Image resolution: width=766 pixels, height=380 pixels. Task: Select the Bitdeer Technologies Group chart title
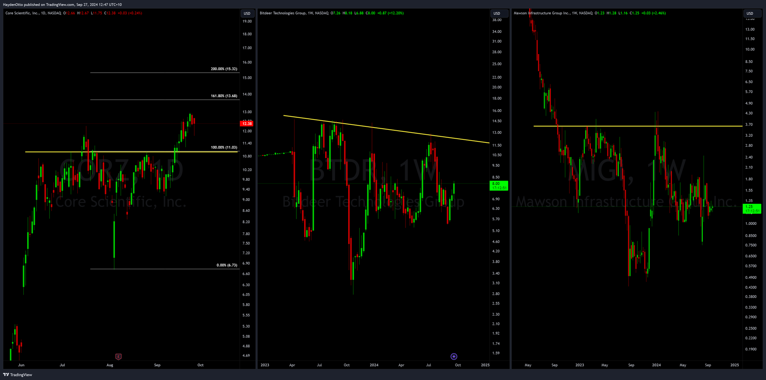[x=283, y=13]
